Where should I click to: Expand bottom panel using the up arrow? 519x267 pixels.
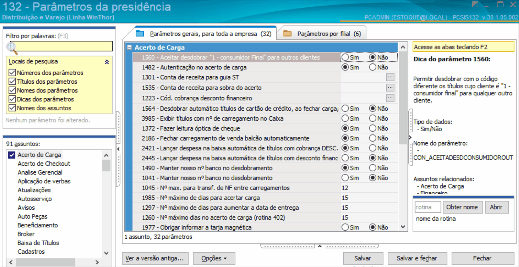(x=319, y=246)
